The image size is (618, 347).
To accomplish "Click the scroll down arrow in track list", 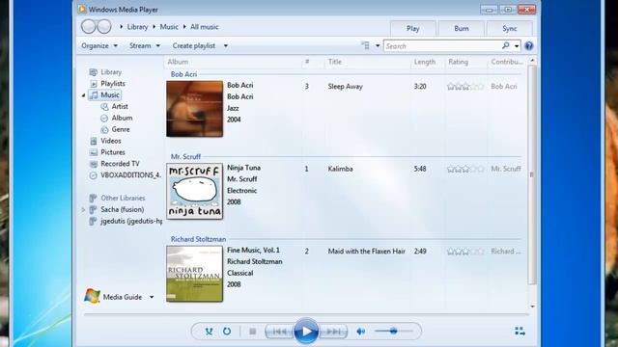I will (532, 307).
